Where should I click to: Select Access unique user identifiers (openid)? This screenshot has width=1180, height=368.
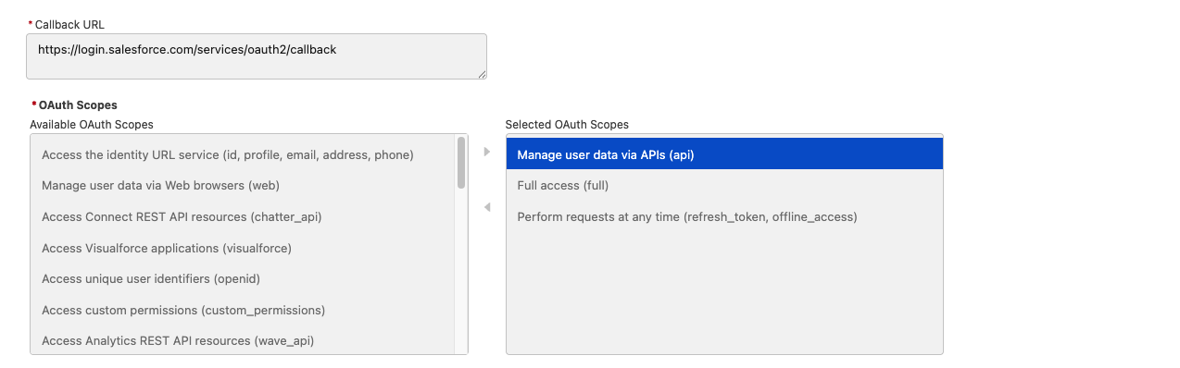pos(243,279)
